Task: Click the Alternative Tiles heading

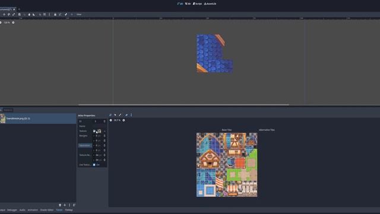Action: (267, 130)
